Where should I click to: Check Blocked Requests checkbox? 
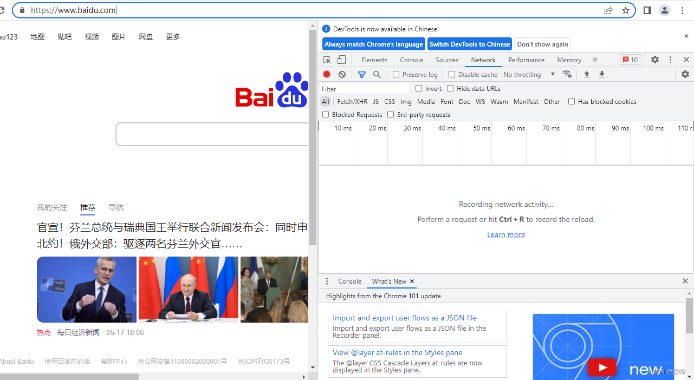point(326,114)
